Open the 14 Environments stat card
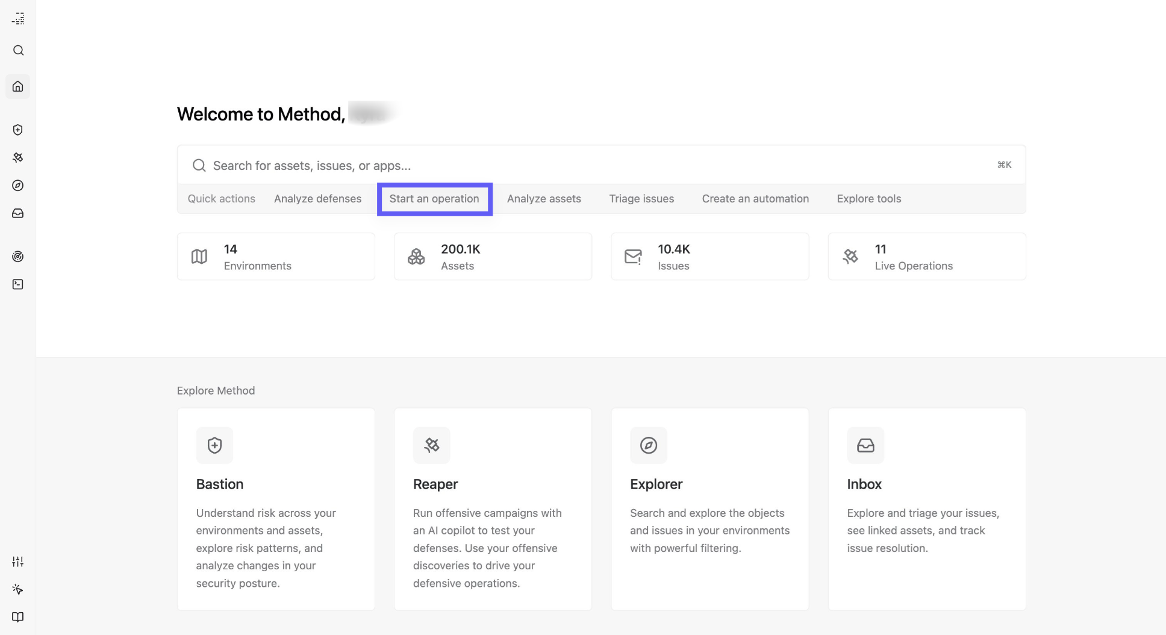Screen dimensions: 1166x635 (x=276, y=257)
